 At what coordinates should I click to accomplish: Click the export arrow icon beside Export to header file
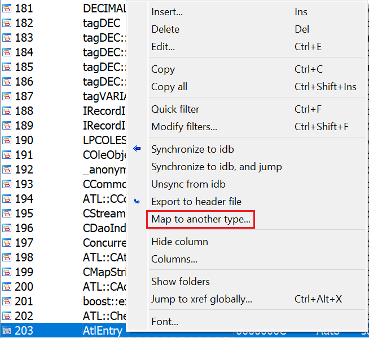click(x=137, y=201)
